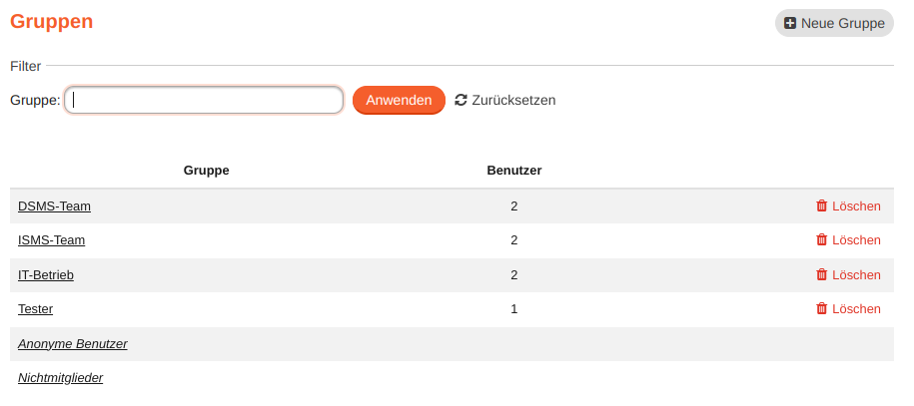Open the Tester group
Viewport: 914px width, 406px height.
35,309
